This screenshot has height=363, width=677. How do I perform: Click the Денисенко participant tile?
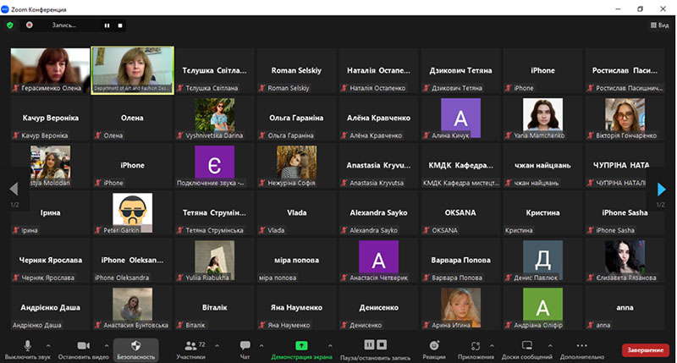click(x=378, y=308)
